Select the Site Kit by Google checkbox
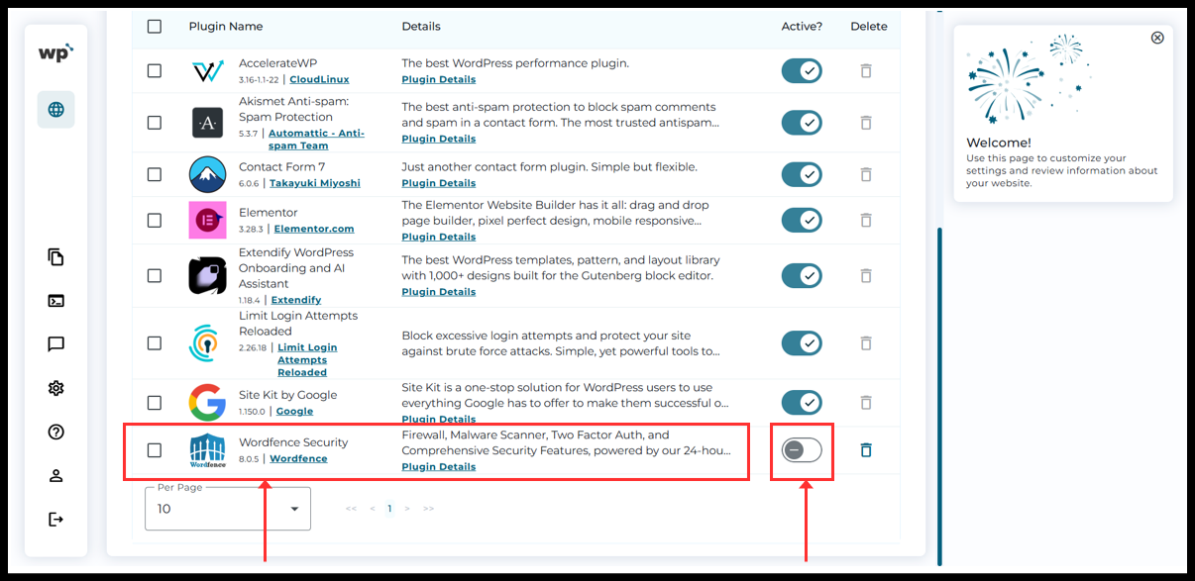 coord(154,403)
